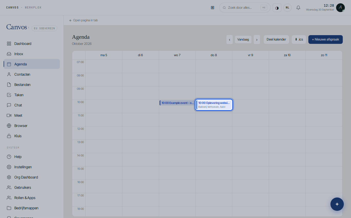Open Org Dashboard in the sidebar

click(32, 177)
